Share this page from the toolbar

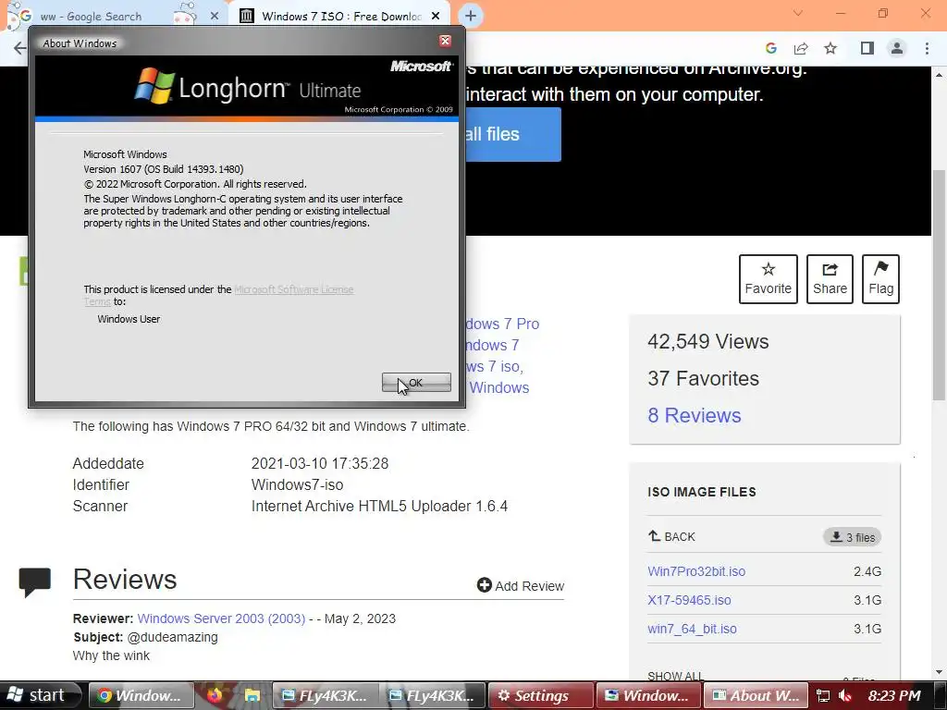point(801,48)
